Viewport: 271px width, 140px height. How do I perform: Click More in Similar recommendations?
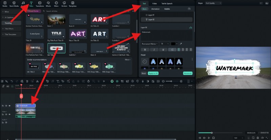pyautogui.click(x=128, y=60)
